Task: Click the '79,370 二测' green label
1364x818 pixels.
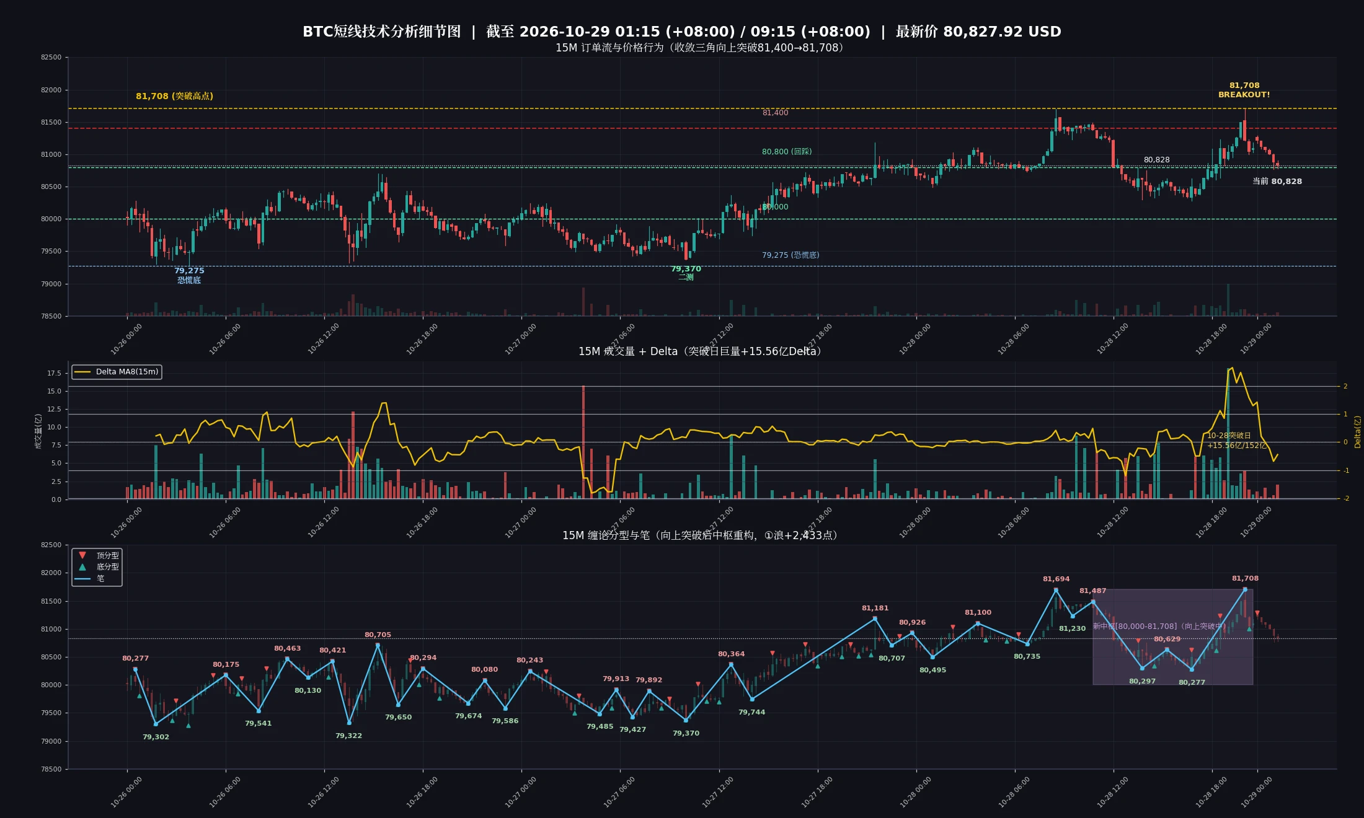Action: (x=686, y=273)
